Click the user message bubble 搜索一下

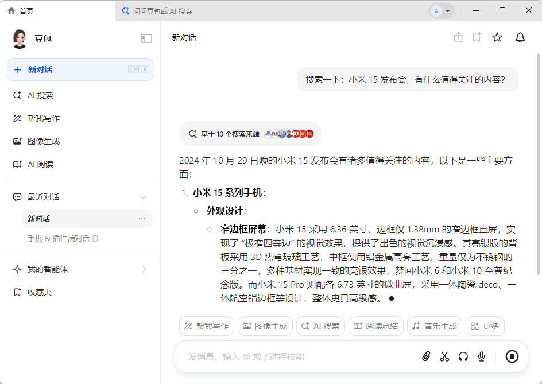point(408,79)
